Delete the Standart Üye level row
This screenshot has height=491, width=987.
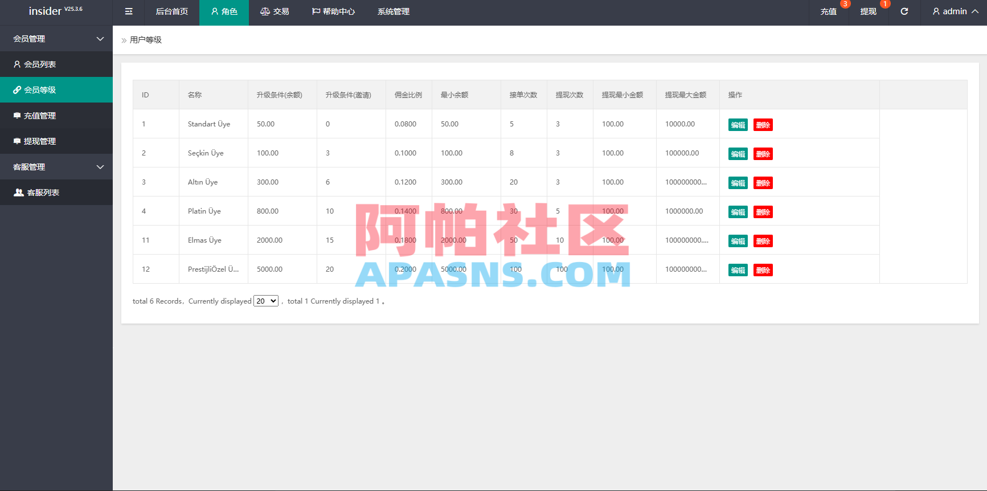coord(763,125)
